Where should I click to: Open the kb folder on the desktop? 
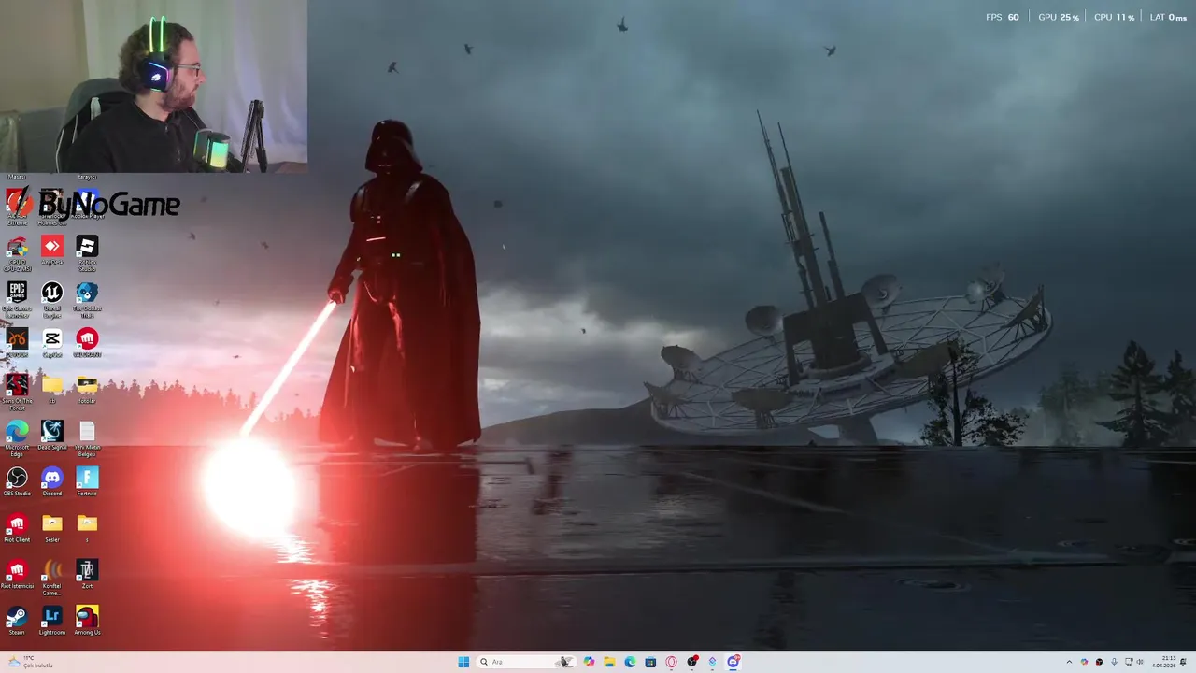52,389
